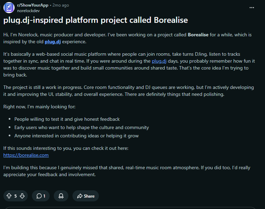Click the bullet "People willing to test it"
Viewport: 265px width, 209px height.
67,119
